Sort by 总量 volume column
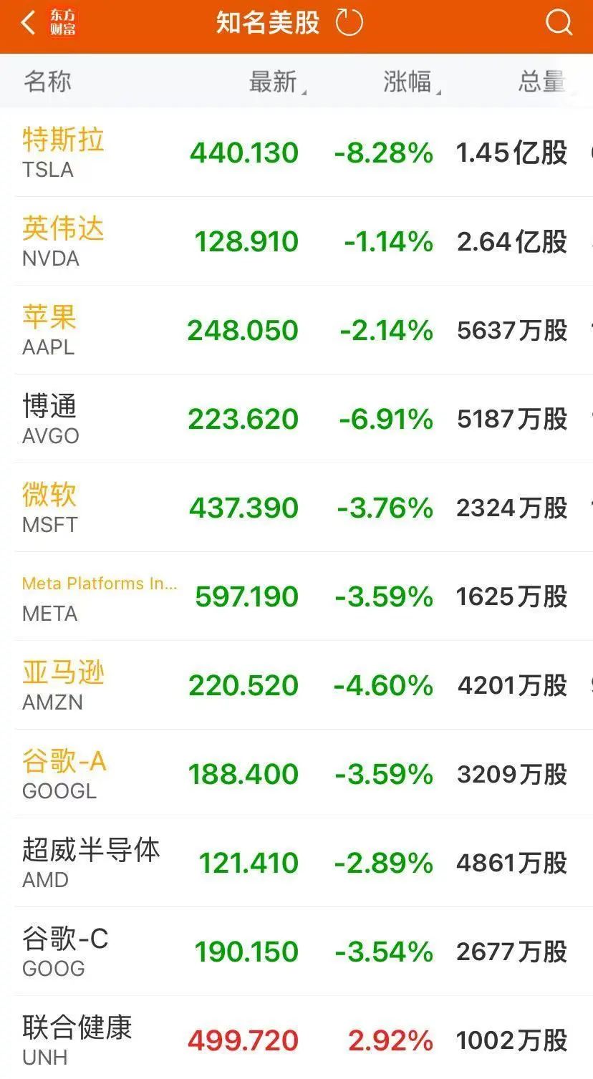 click(541, 82)
